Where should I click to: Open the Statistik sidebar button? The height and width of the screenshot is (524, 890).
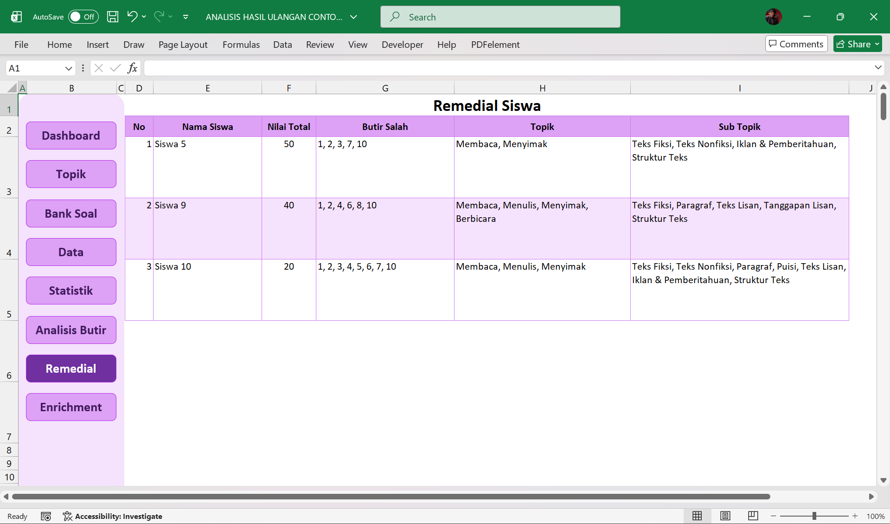coord(71,291)
